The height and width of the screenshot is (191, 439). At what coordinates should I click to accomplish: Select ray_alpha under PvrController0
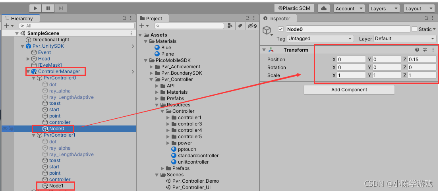(x=60, y=91)
